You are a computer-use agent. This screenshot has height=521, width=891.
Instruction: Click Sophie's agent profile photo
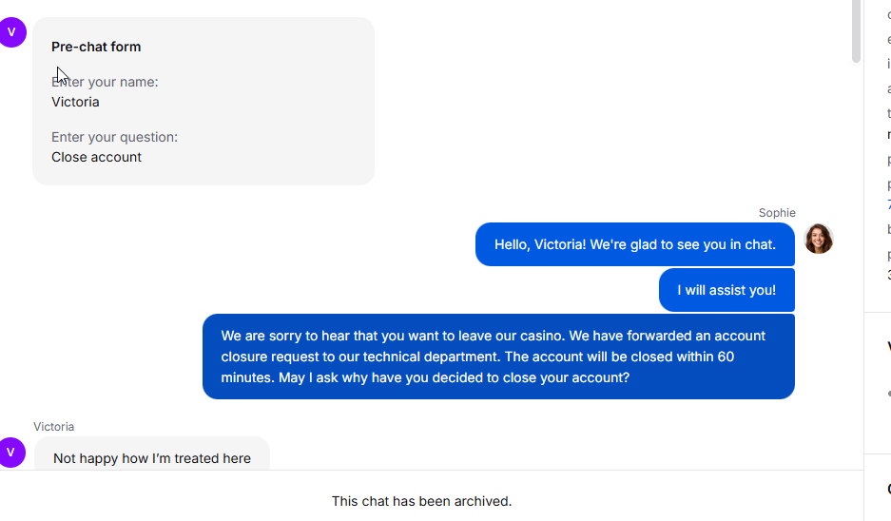pyautogui.click(x=819, y=239)
